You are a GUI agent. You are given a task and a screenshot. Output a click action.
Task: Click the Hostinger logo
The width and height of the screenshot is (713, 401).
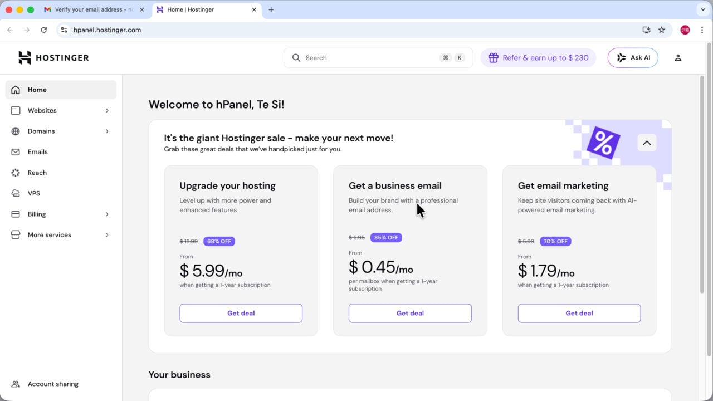53,58
